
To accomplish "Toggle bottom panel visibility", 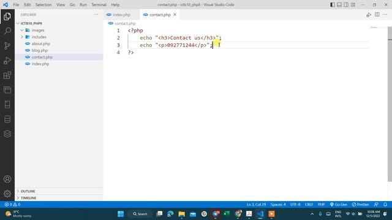I will [x=339, y=4].
